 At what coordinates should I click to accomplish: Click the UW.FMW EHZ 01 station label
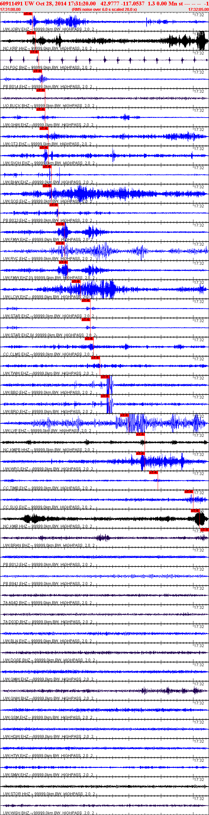pos(18,278)
